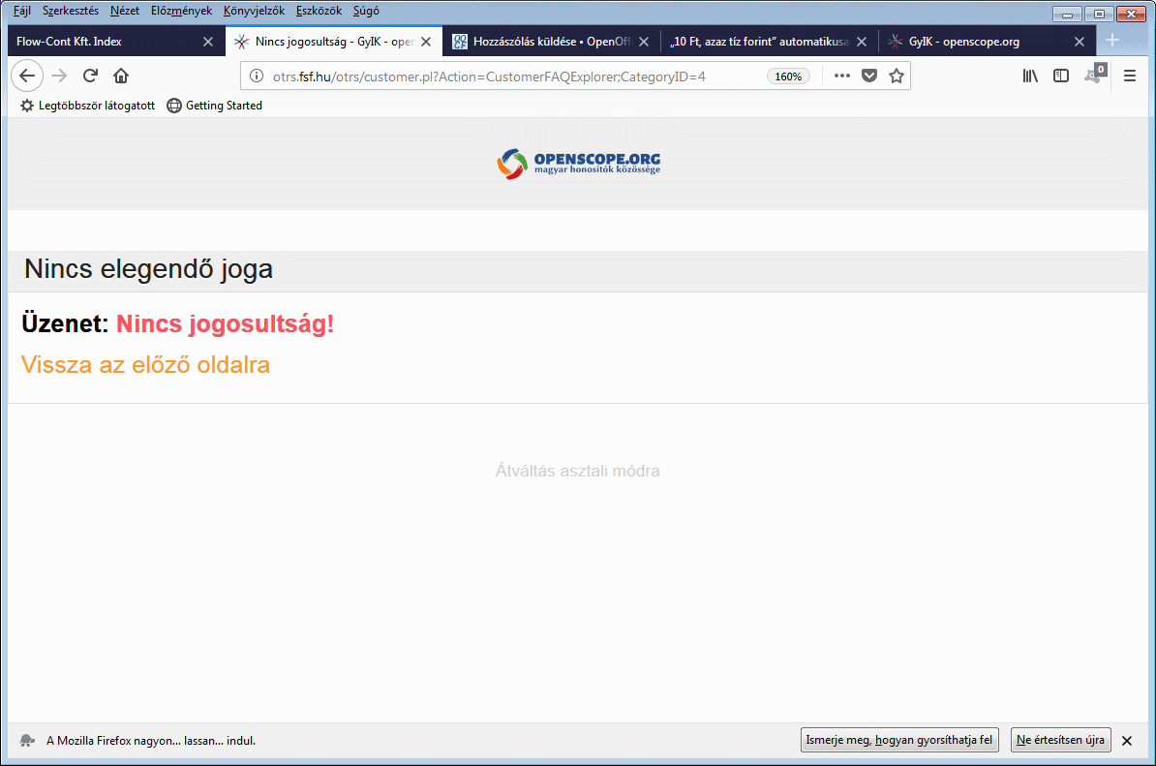Bookmark this page with the star icon

(897, 77)
